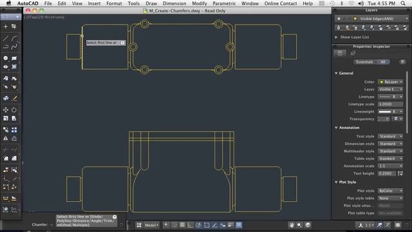Collapse the General section
Viewport: 412px width, 232px height.
pyautogui.click(x=336, y=73)
